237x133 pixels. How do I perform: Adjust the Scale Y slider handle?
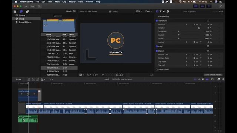178,38
